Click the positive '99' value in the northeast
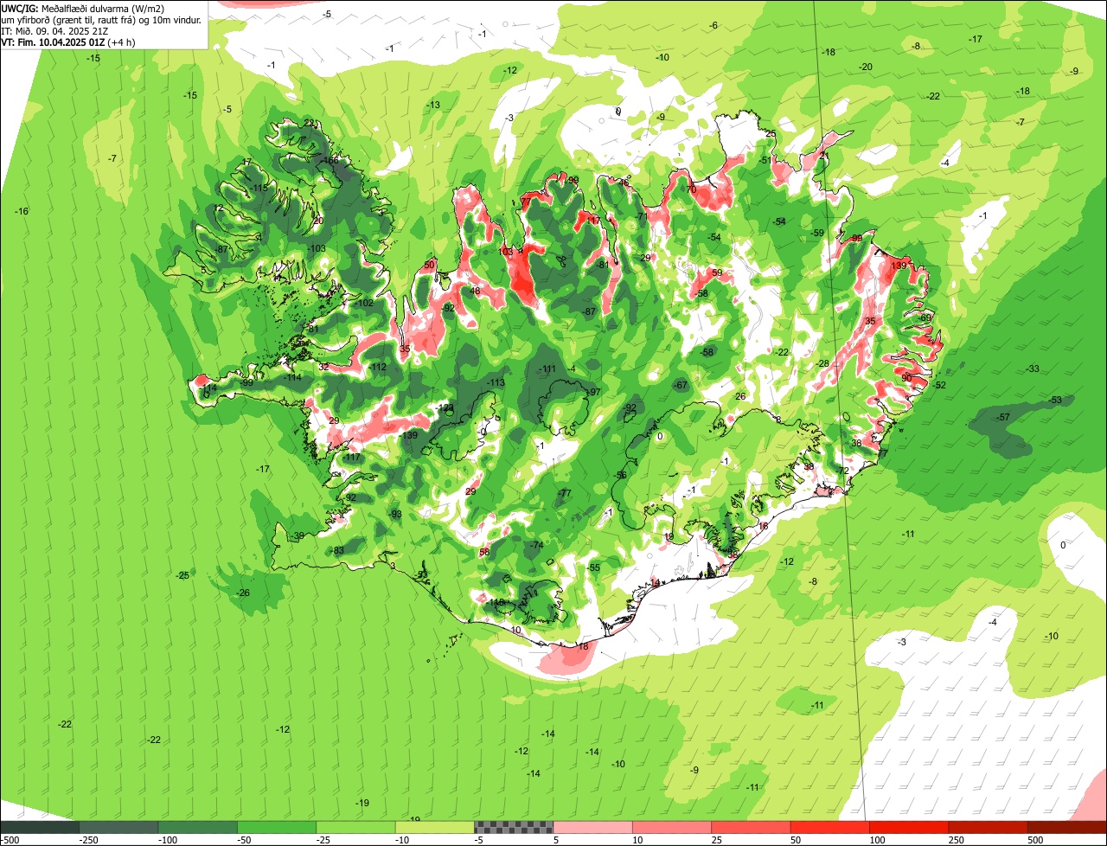 tap(857, 239)
